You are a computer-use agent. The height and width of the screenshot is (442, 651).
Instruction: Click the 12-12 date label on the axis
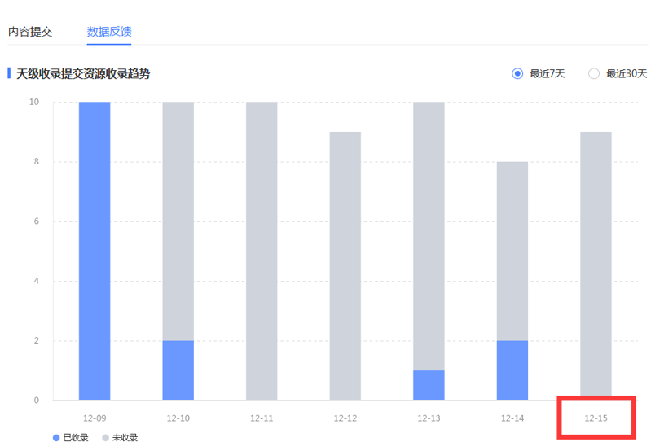click(345, 418)
